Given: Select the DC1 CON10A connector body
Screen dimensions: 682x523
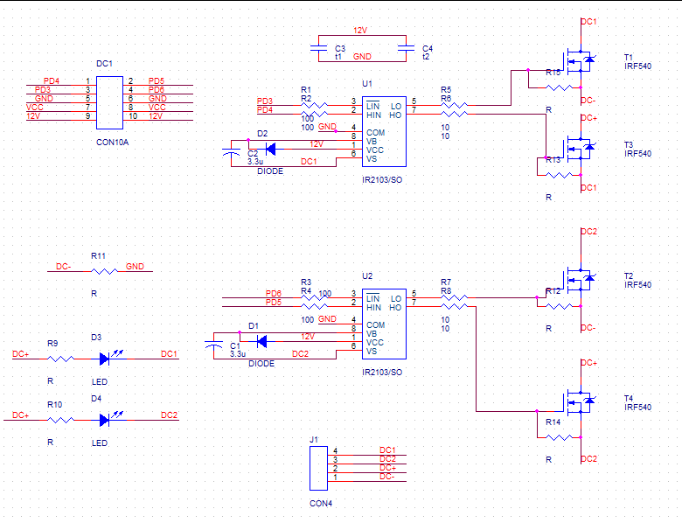Looking at the screenshot, I should point(109,102).
